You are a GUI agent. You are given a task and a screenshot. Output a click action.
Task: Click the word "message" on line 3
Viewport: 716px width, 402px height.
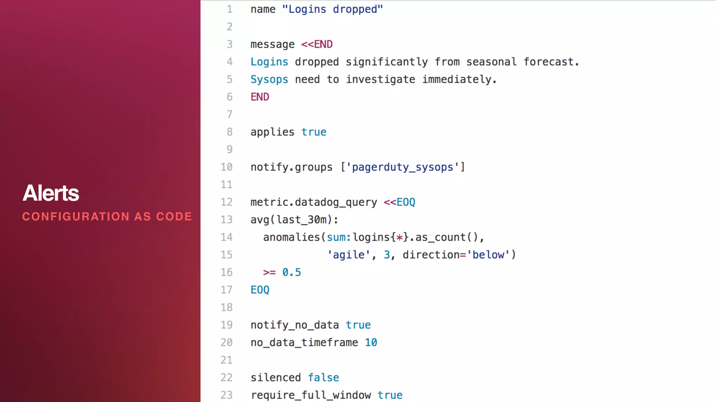pyautogui.click(x=272, y=45)
